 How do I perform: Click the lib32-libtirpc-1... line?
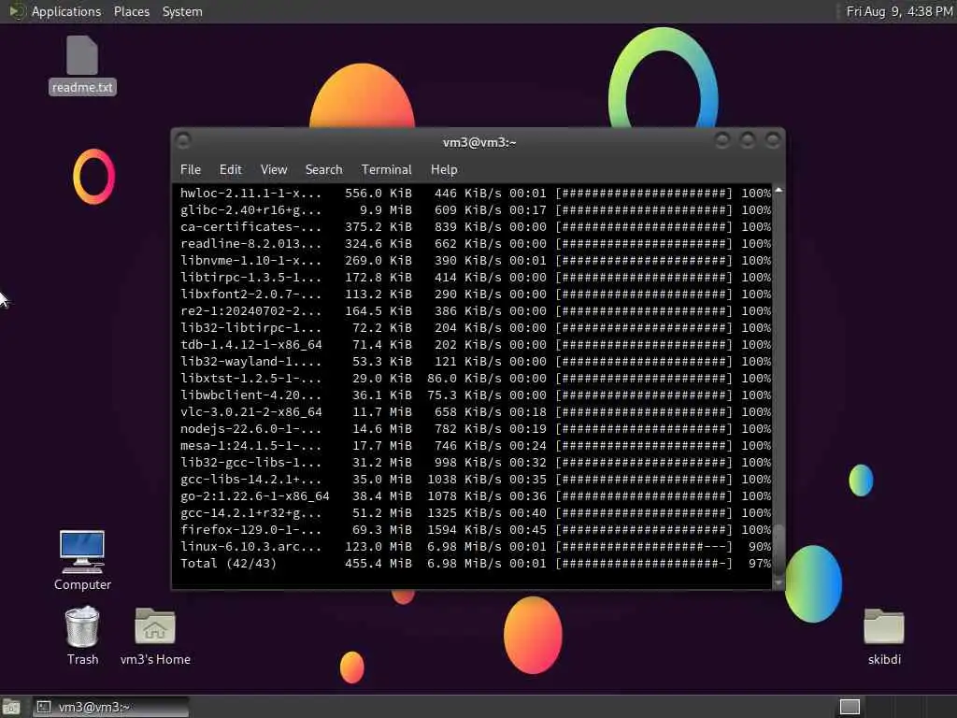(x=475, y=328)
